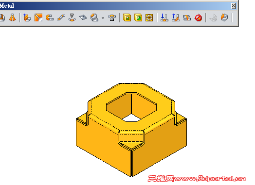
Task: Select the Flatten tool
Action: pos(187,17)
